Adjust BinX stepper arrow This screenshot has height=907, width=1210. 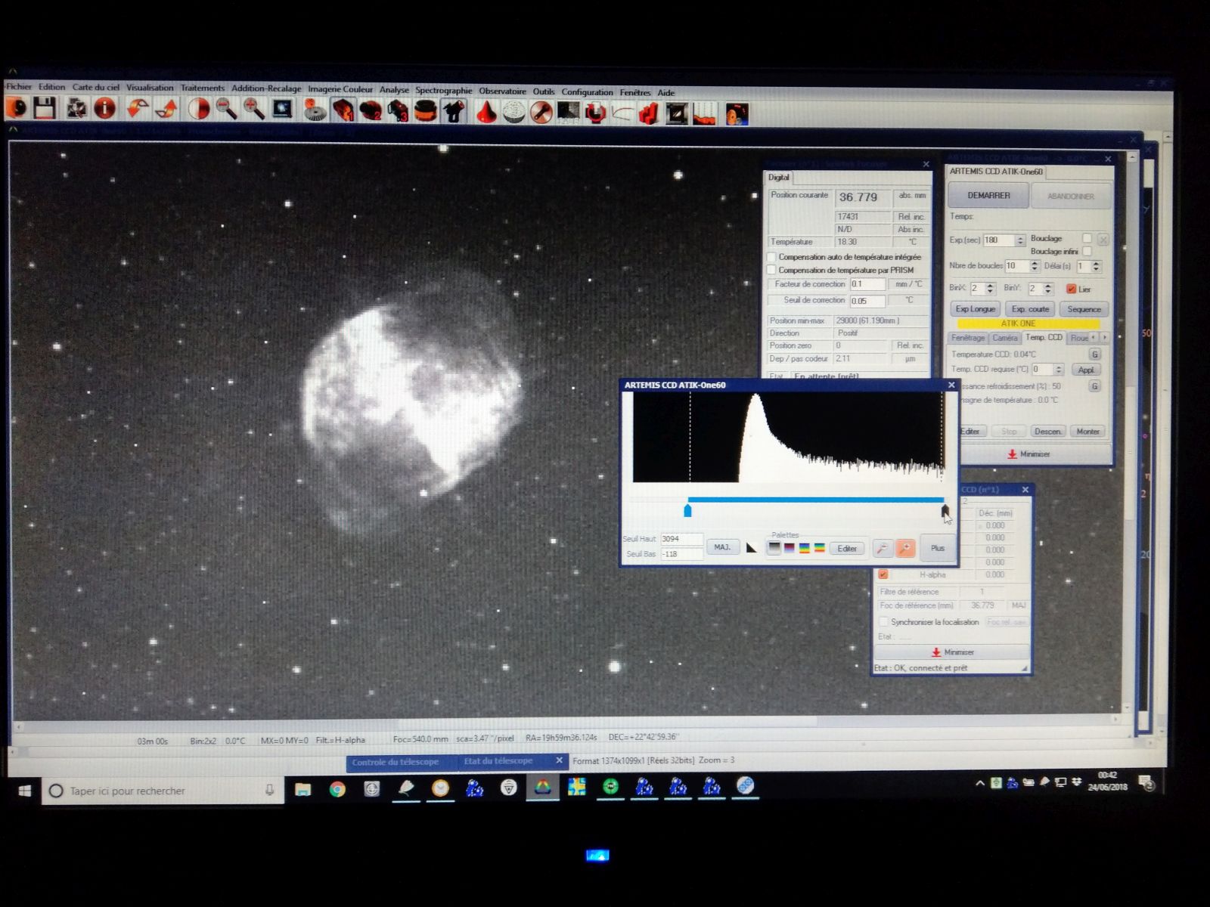pos(990,288)
